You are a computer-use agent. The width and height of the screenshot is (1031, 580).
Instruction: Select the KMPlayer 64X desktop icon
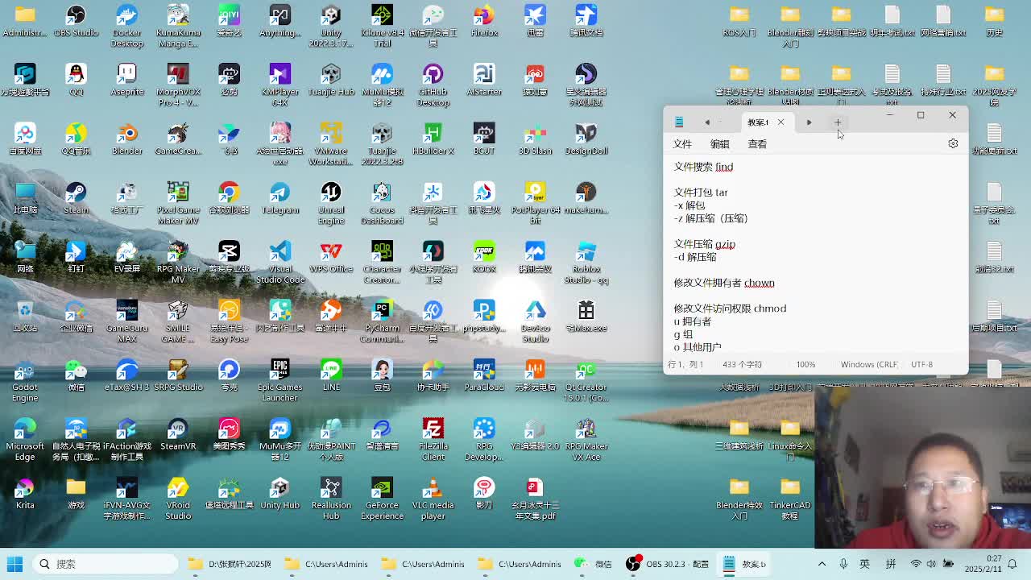(x=279, y=85)
